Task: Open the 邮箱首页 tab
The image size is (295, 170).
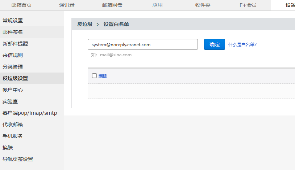Action: point(21,5)
